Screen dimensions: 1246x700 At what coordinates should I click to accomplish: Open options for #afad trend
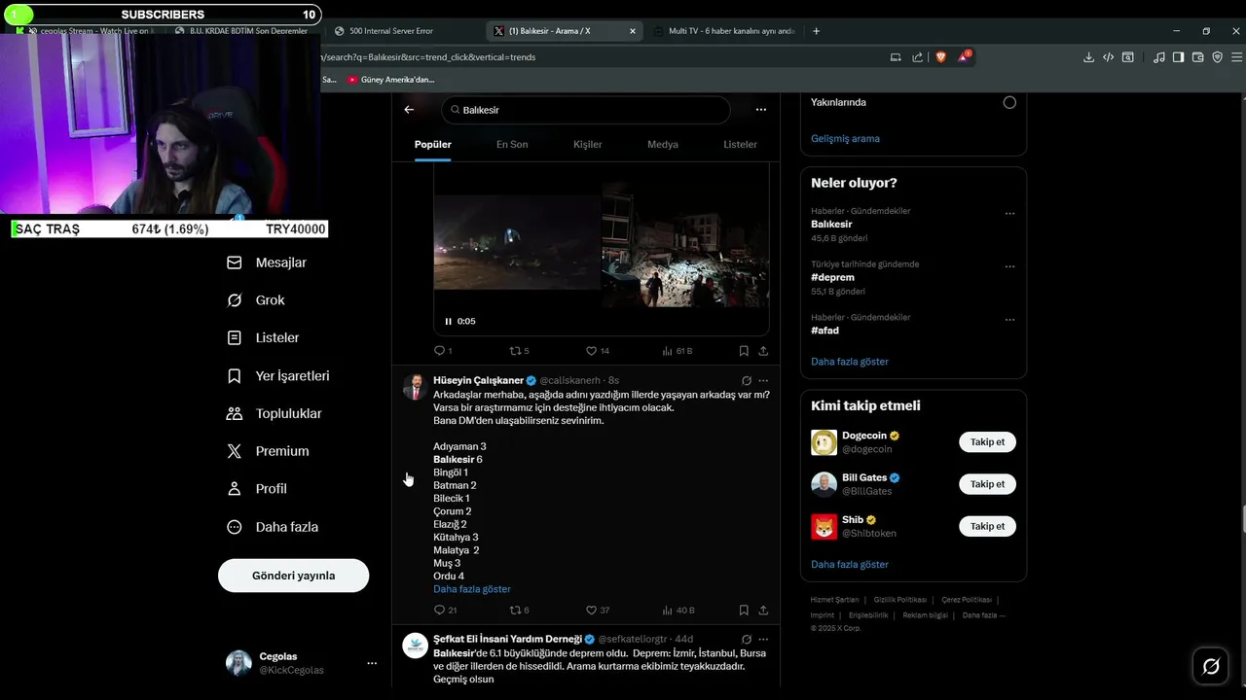pos(1009,319)
